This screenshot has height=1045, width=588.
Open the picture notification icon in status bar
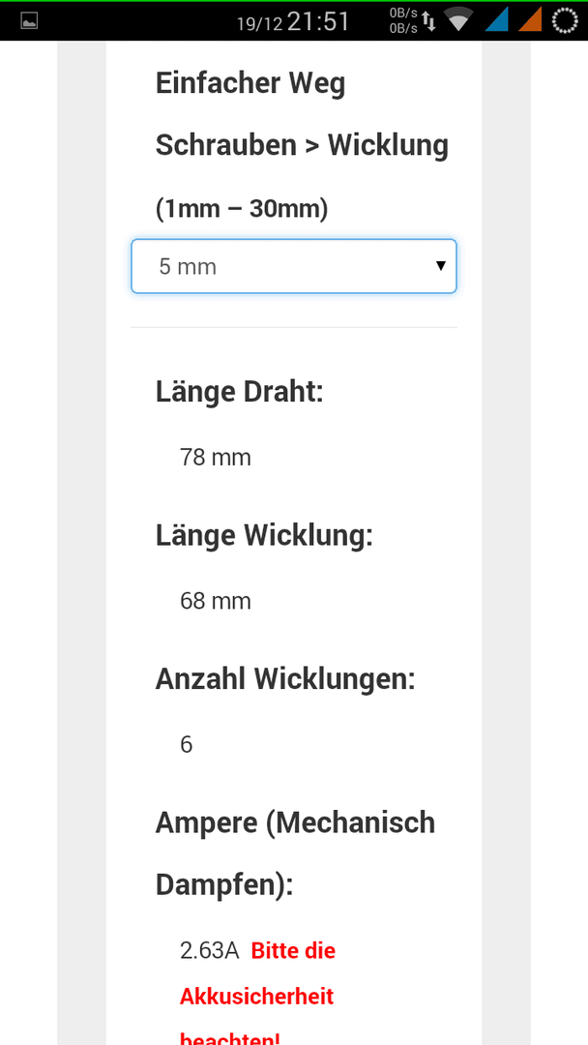29,21
